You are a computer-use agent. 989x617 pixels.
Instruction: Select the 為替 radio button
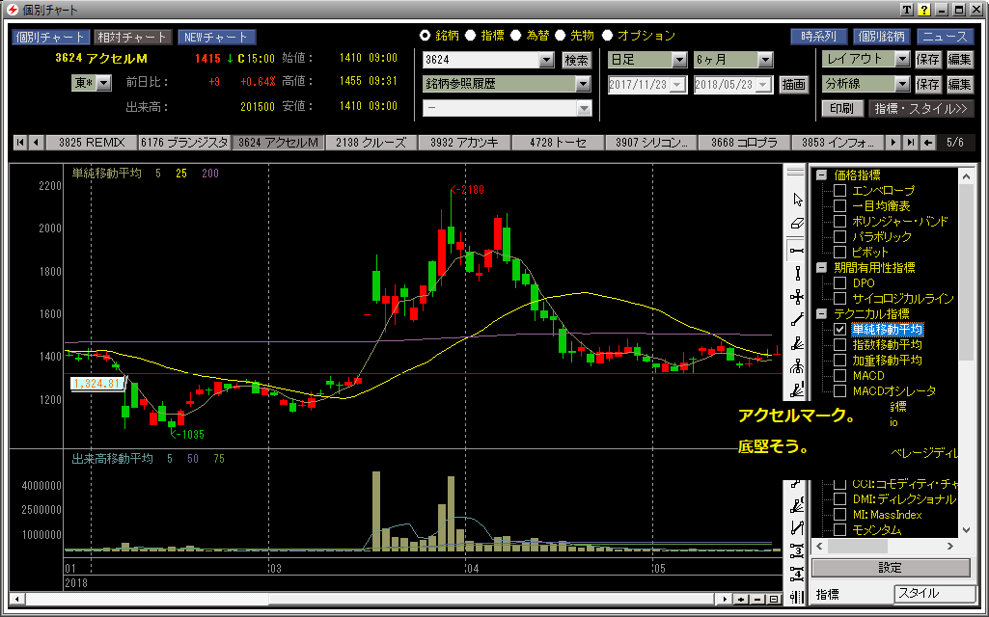click(516, 36)
